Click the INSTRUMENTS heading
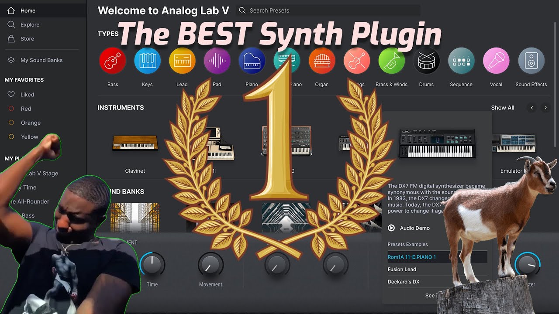This screenshot has width=559, height=314. point(121,108)
